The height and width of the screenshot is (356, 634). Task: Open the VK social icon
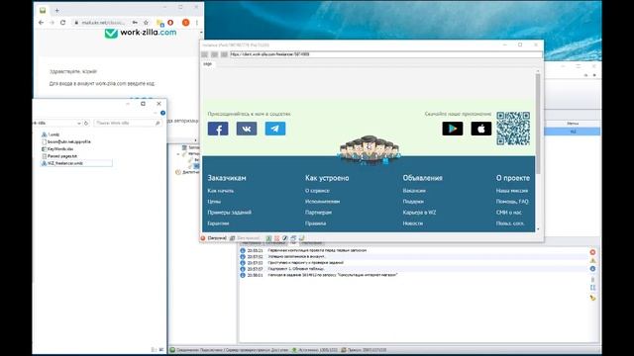tap(247, 129)
